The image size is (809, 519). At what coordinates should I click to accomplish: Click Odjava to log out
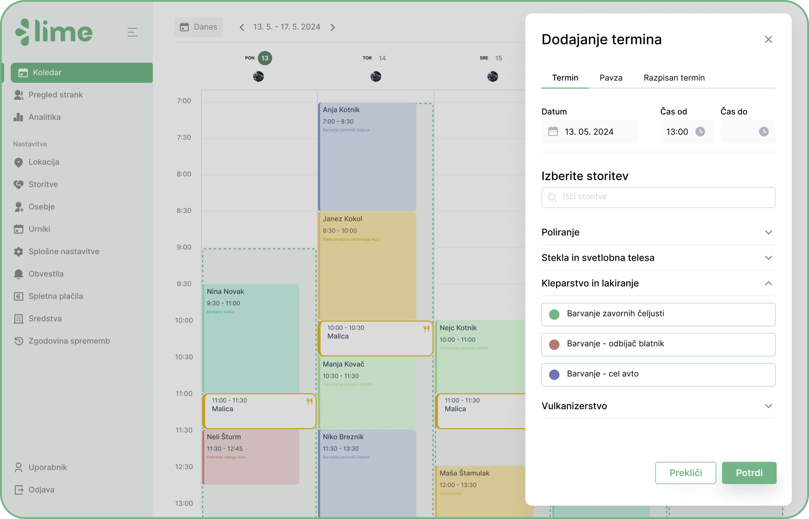click(34, 490)
